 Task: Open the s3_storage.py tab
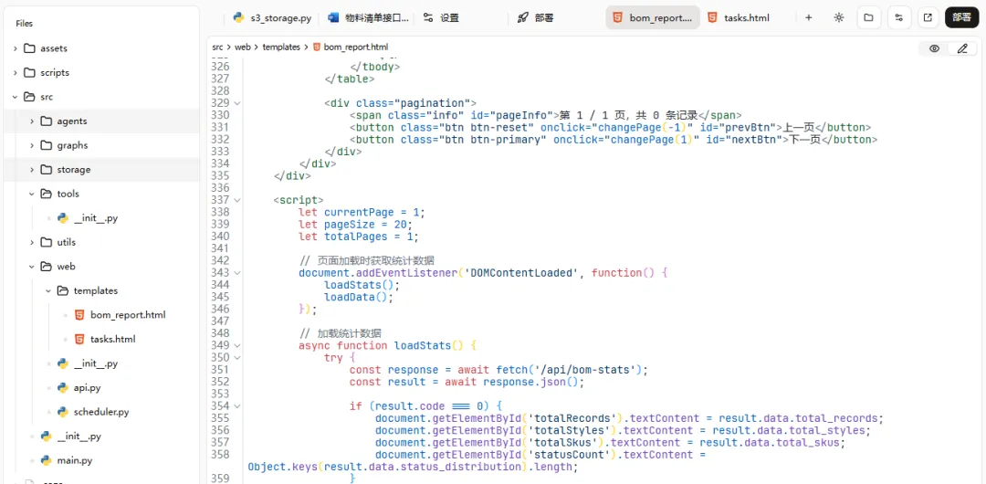pos(272,17)
